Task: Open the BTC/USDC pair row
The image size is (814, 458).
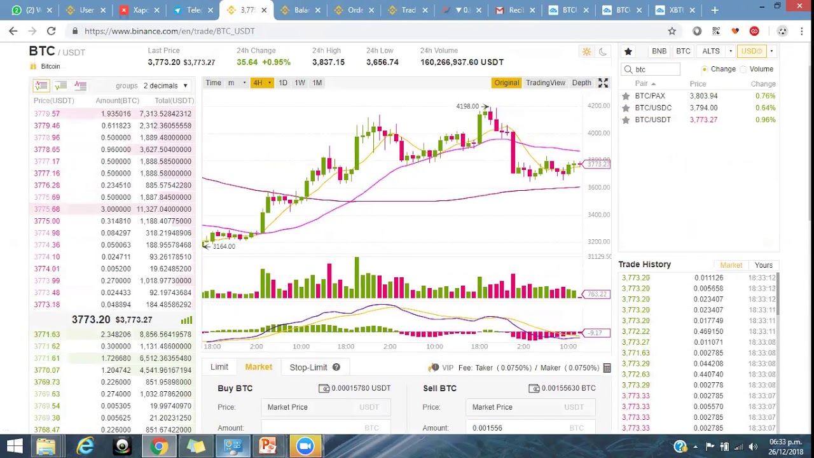Action: tap(699, 108)
